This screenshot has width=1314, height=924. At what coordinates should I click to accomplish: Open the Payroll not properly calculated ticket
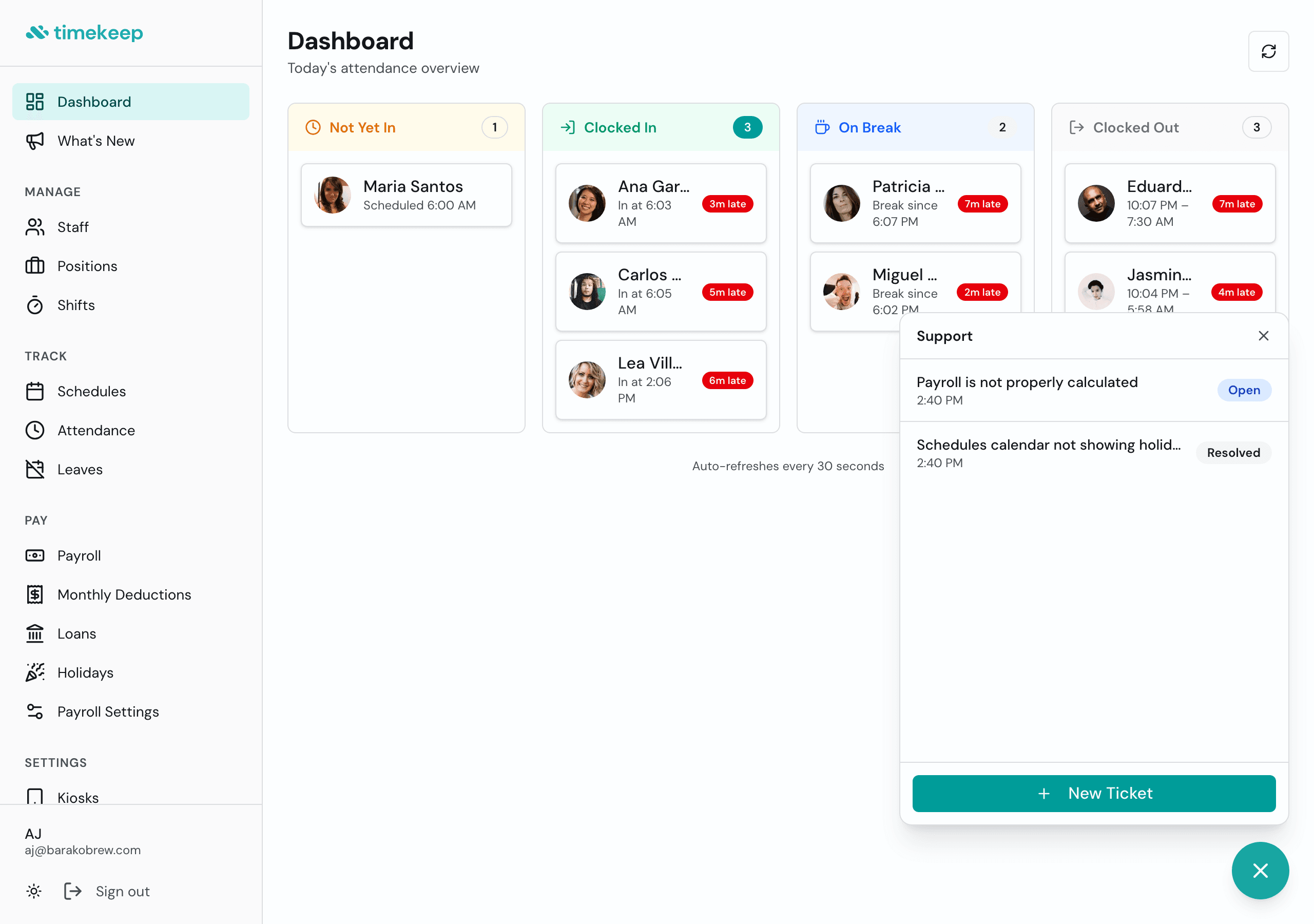click(1027, 390)
